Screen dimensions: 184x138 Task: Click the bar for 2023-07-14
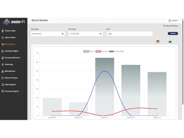[131, 90]
